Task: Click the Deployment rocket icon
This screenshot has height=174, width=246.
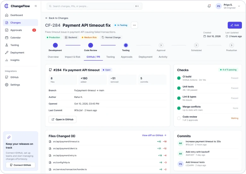Action: [x=7, y=53]
